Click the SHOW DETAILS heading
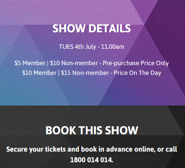 coord(92,28)
